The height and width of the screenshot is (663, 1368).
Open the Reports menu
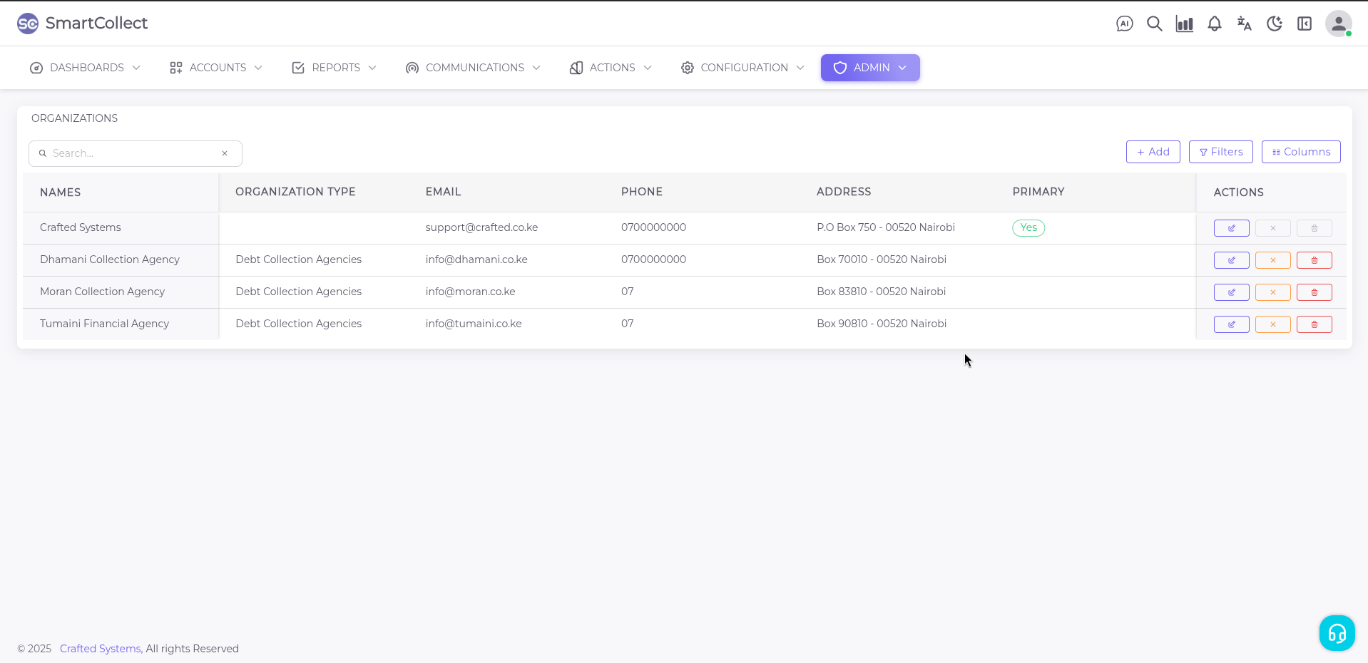334,68
